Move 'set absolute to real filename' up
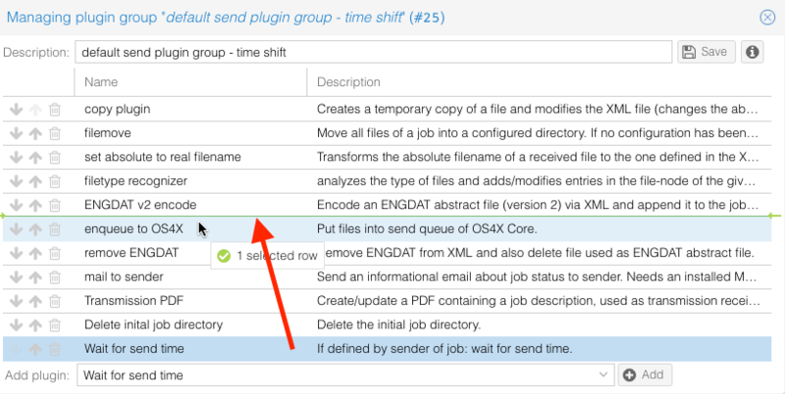This screenshot has width=785, height=394. [x=35, y=157]
